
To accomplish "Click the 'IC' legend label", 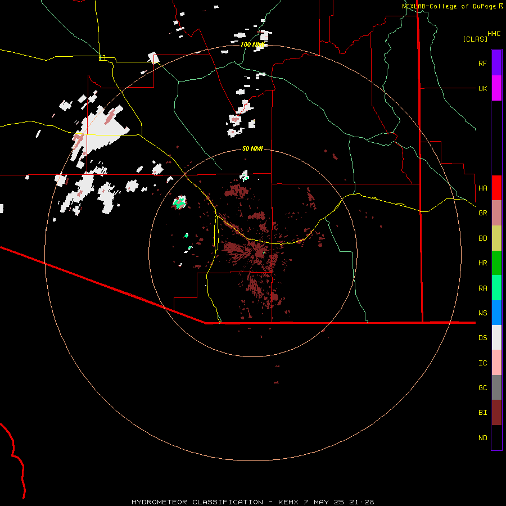I will tap(482, 363).
